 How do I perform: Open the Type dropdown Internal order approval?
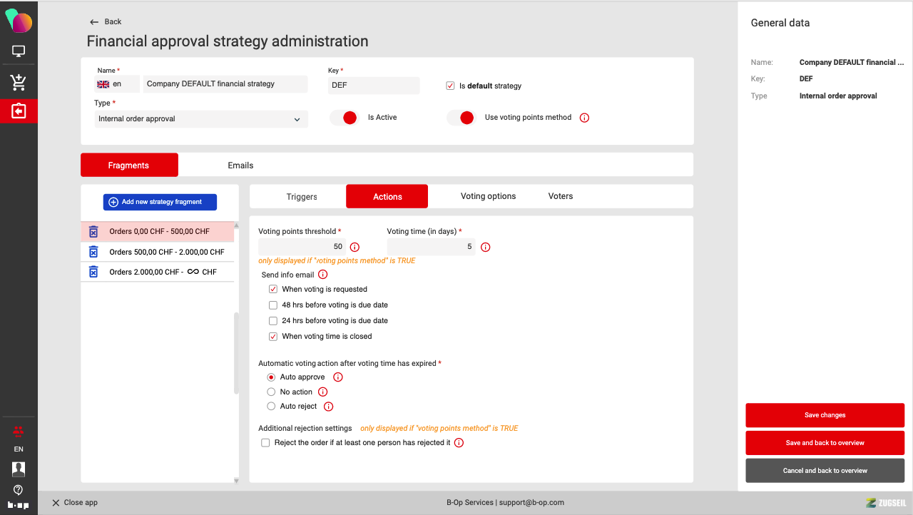tap(201, 119)
